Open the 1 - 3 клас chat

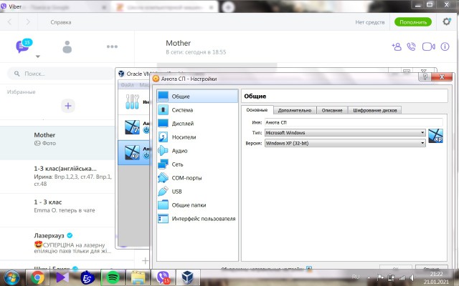(x=58, y=209)
